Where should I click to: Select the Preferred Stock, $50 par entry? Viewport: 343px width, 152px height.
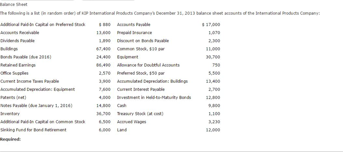point(141,73)
